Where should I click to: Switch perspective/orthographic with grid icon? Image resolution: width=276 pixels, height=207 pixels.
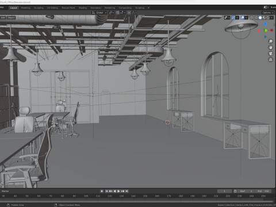271,60
